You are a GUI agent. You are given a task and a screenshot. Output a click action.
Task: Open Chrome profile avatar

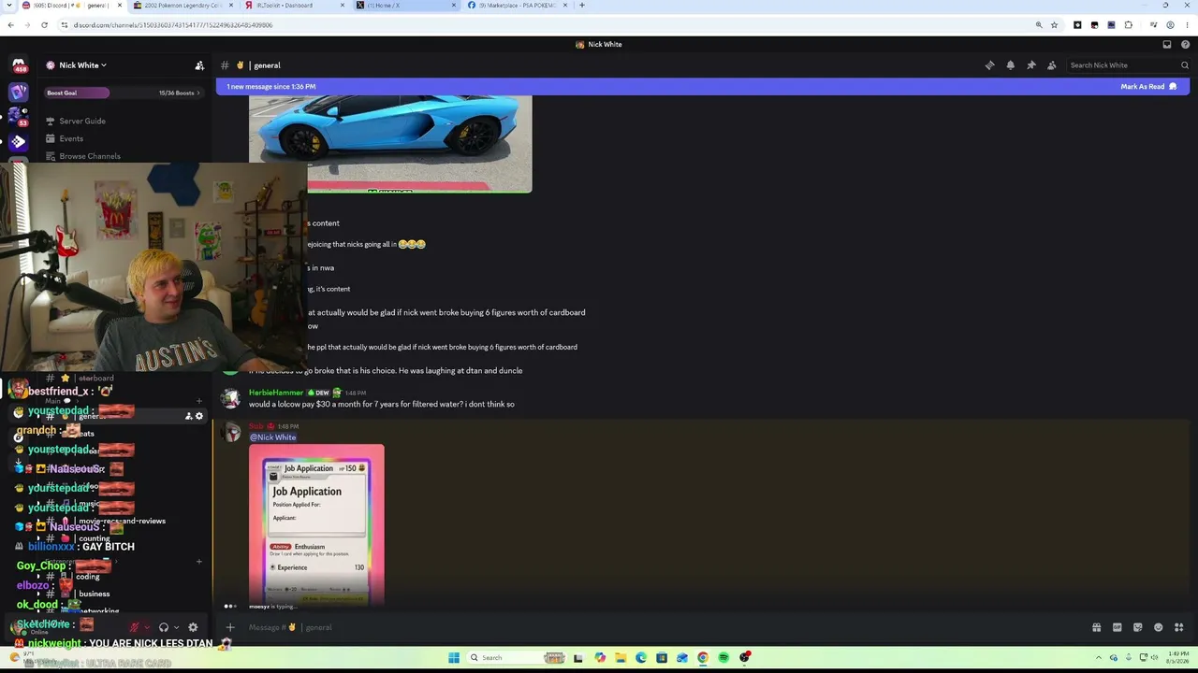(x=1170, y=25)
